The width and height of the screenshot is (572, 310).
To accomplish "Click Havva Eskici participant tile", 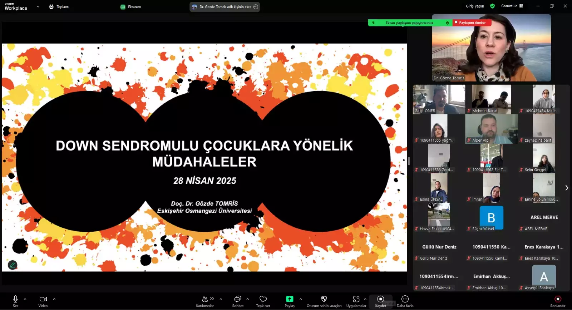I will pyautogui.click(x=439, y=217).
